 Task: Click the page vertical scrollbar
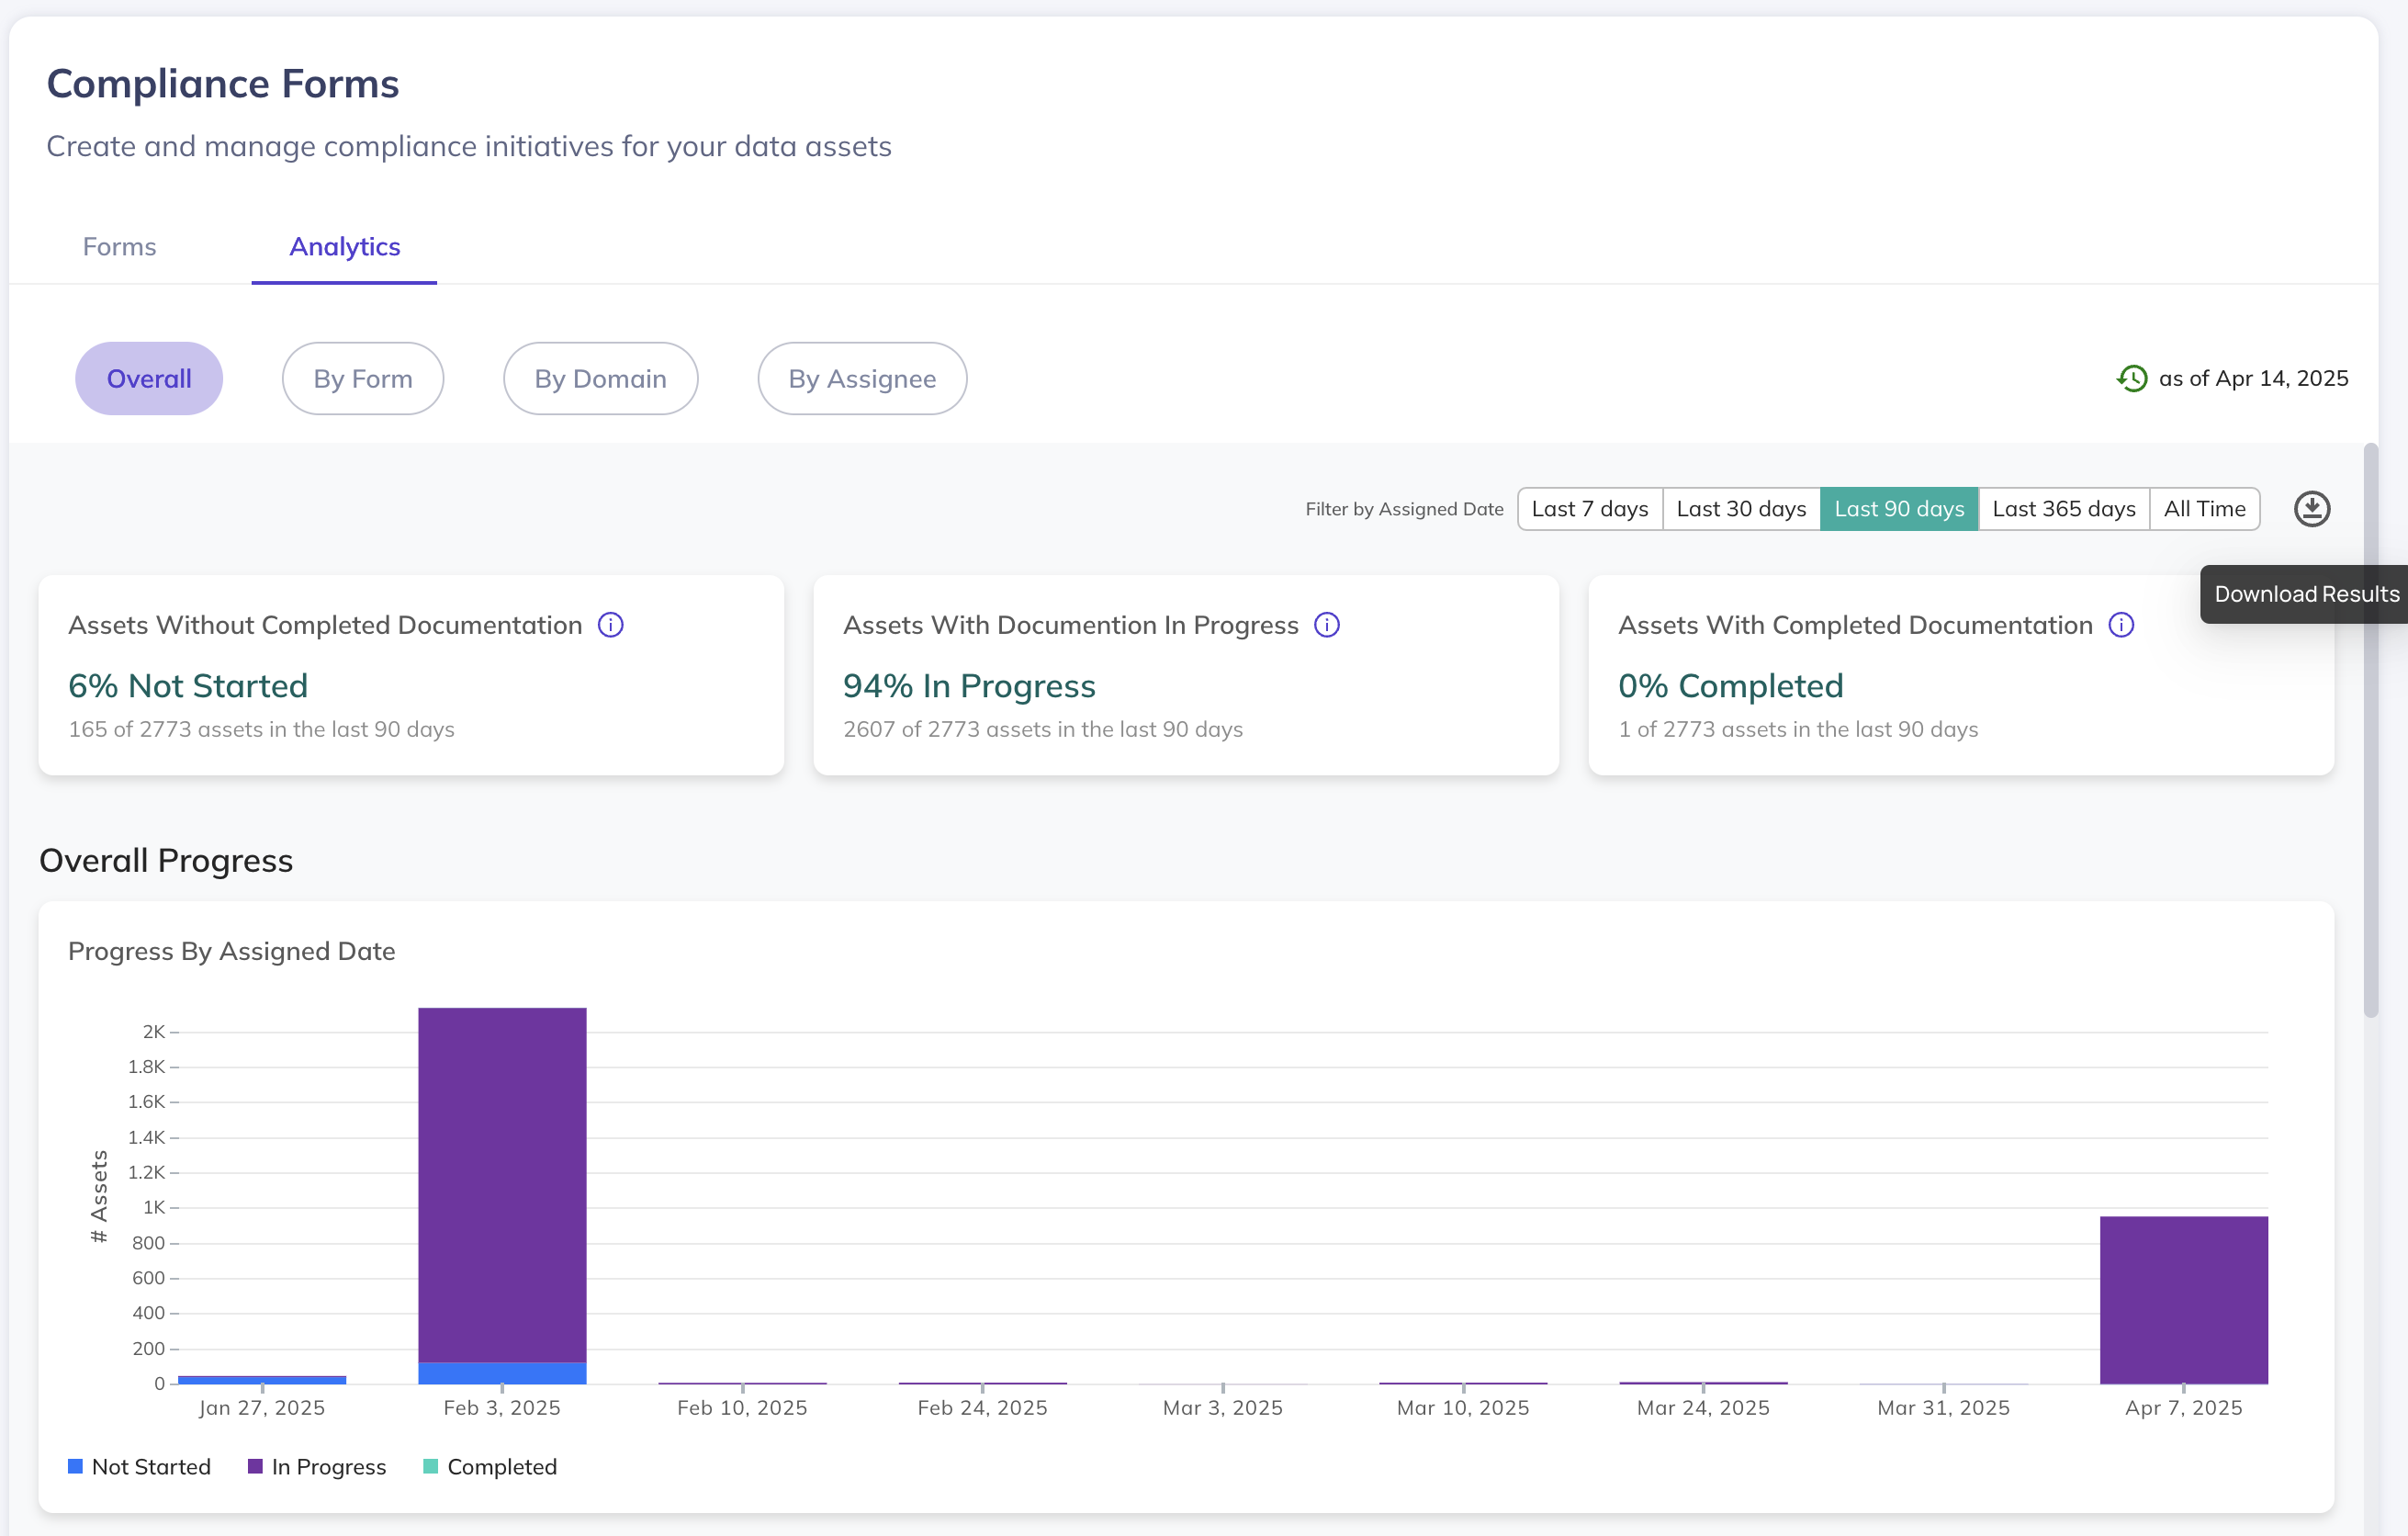click(2370, 730)
